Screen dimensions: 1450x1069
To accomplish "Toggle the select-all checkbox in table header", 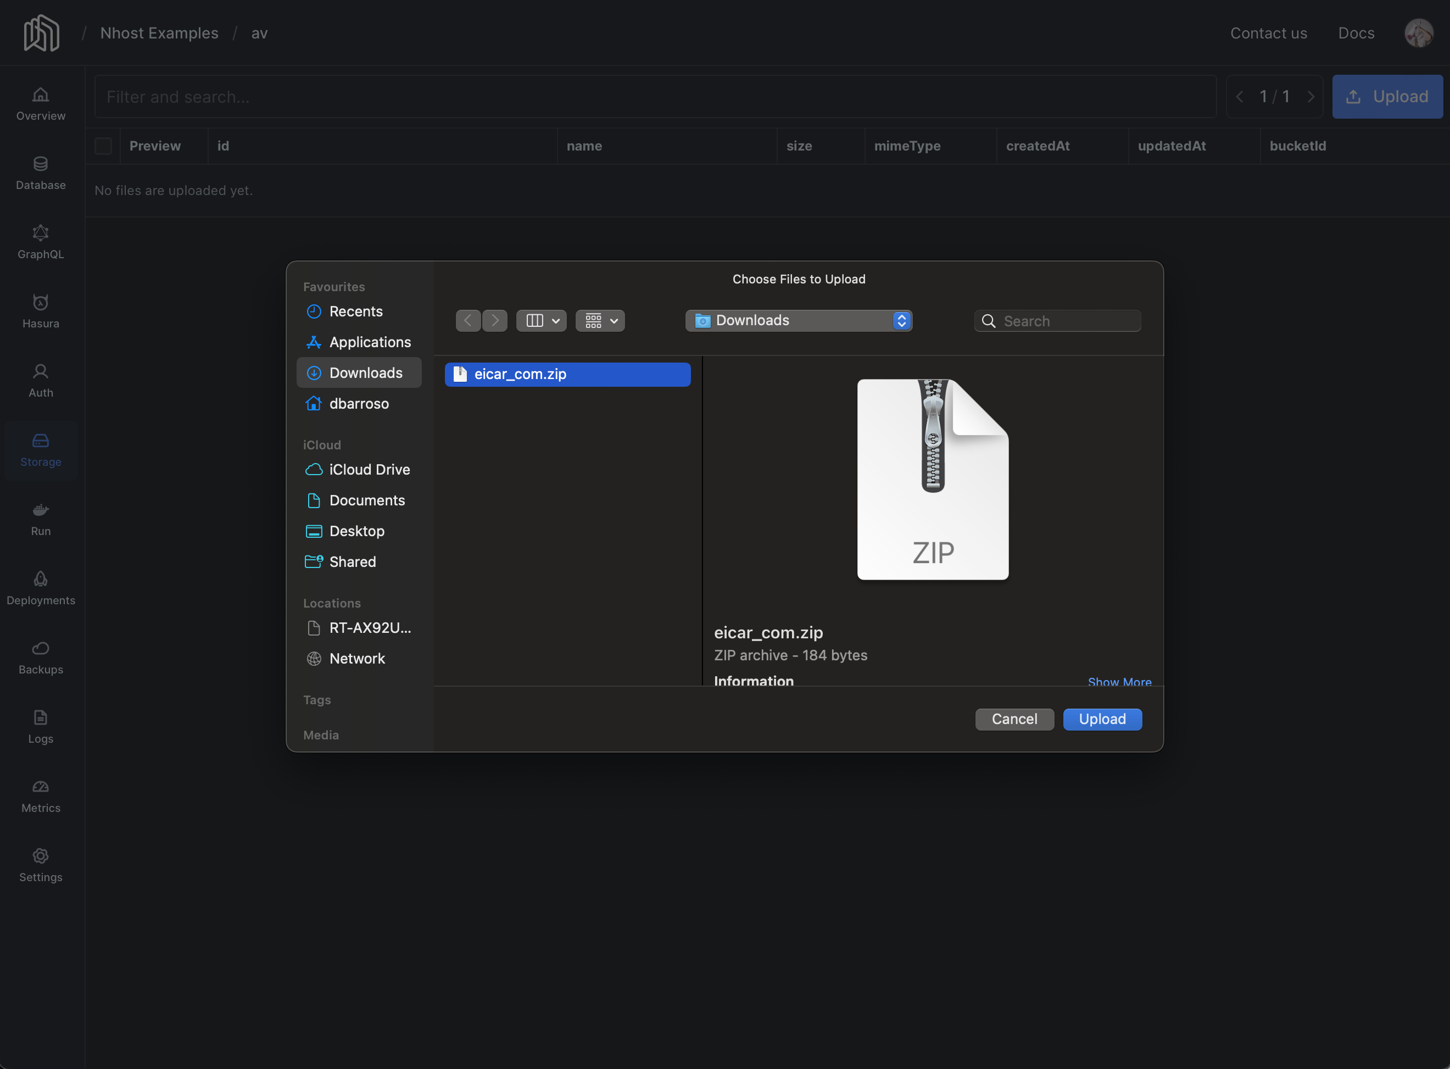I will 103,146.
